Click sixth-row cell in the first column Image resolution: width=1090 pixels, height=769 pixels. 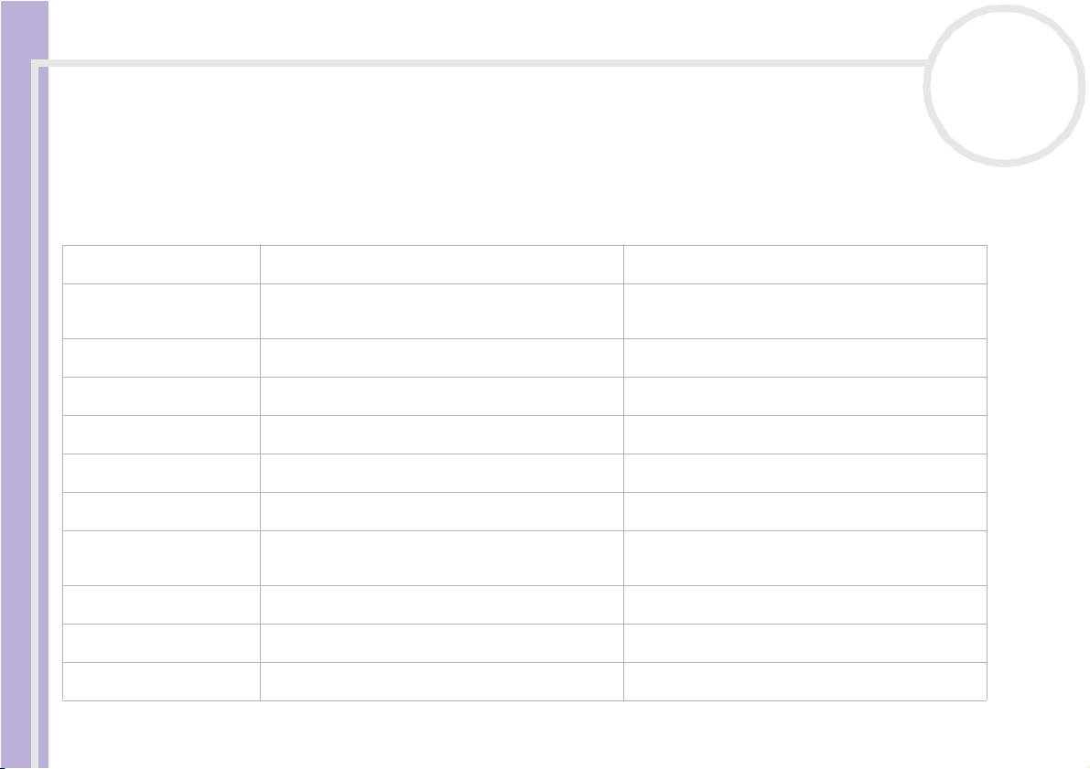(x=161, y=473)
